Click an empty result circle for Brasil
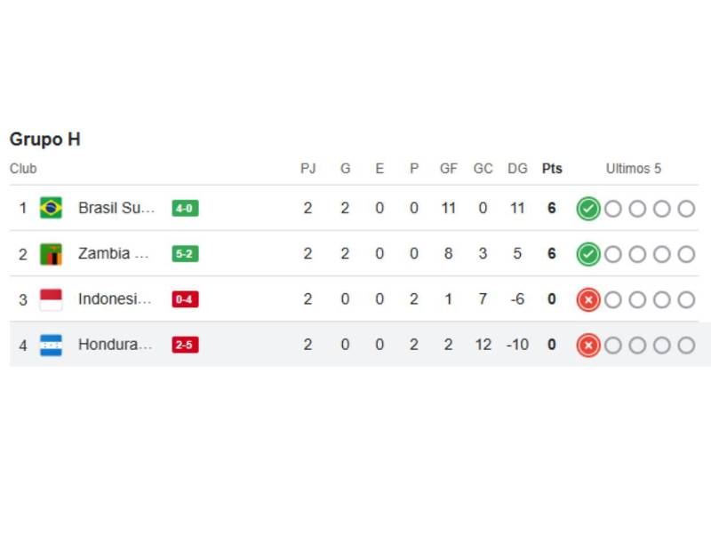This screenshot has height=533, width=711. click(613, 207)
